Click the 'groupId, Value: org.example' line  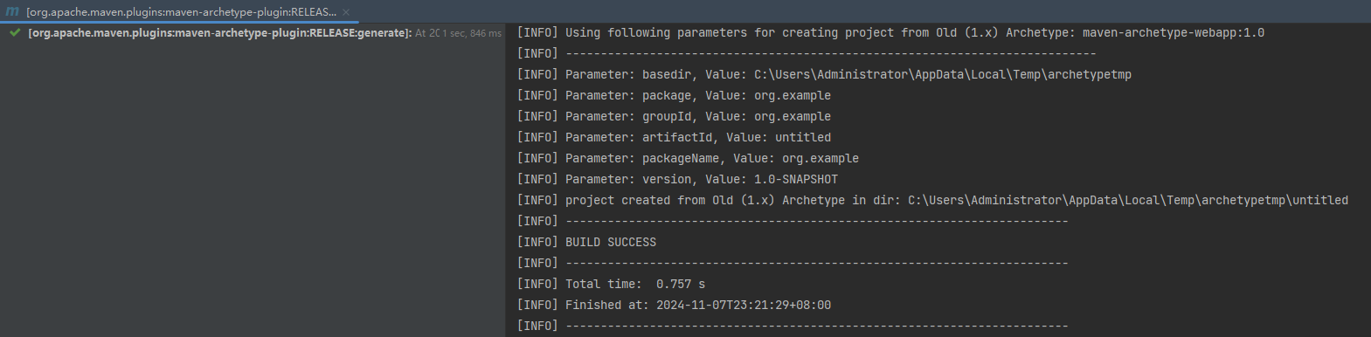(x=674, y=116)
